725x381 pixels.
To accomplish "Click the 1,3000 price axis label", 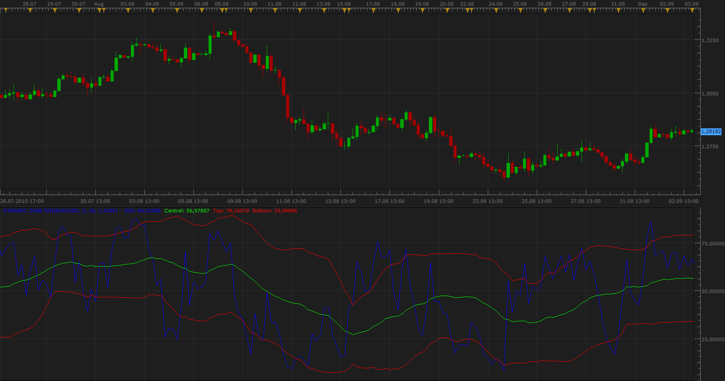I will tap(710, 94).
